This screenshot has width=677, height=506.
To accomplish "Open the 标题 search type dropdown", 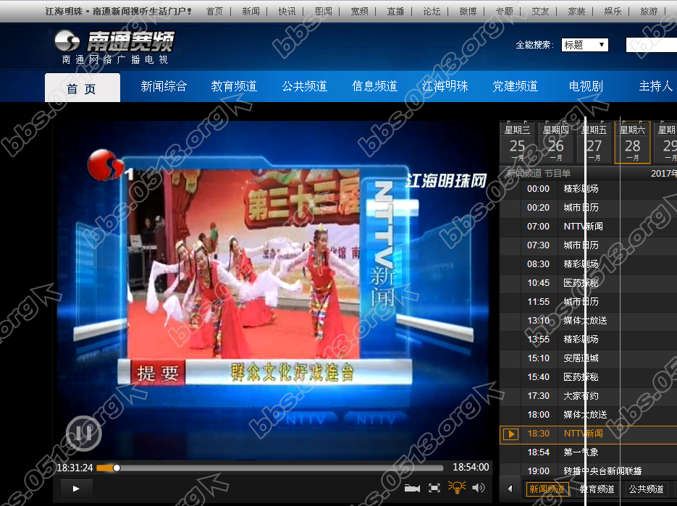I will coord(584,44).
